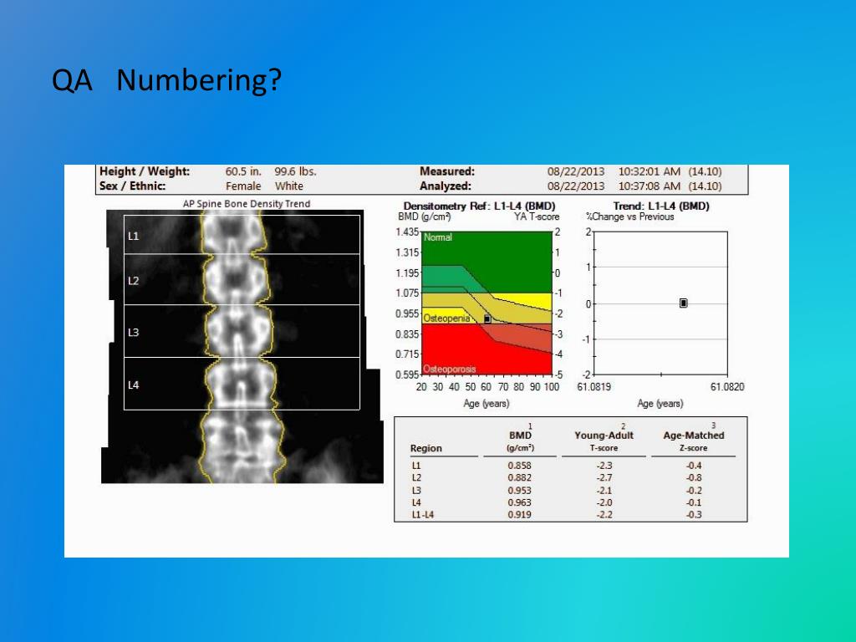
Task: Click the "Sex / Ethnic:" field label
Action: [x=132, y=186]
